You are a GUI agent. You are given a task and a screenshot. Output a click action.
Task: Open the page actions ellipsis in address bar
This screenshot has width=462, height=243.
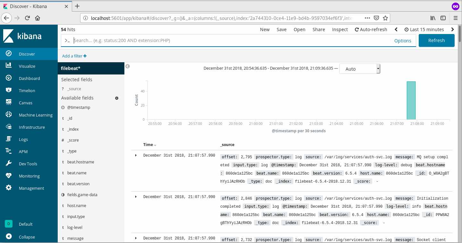368,18
